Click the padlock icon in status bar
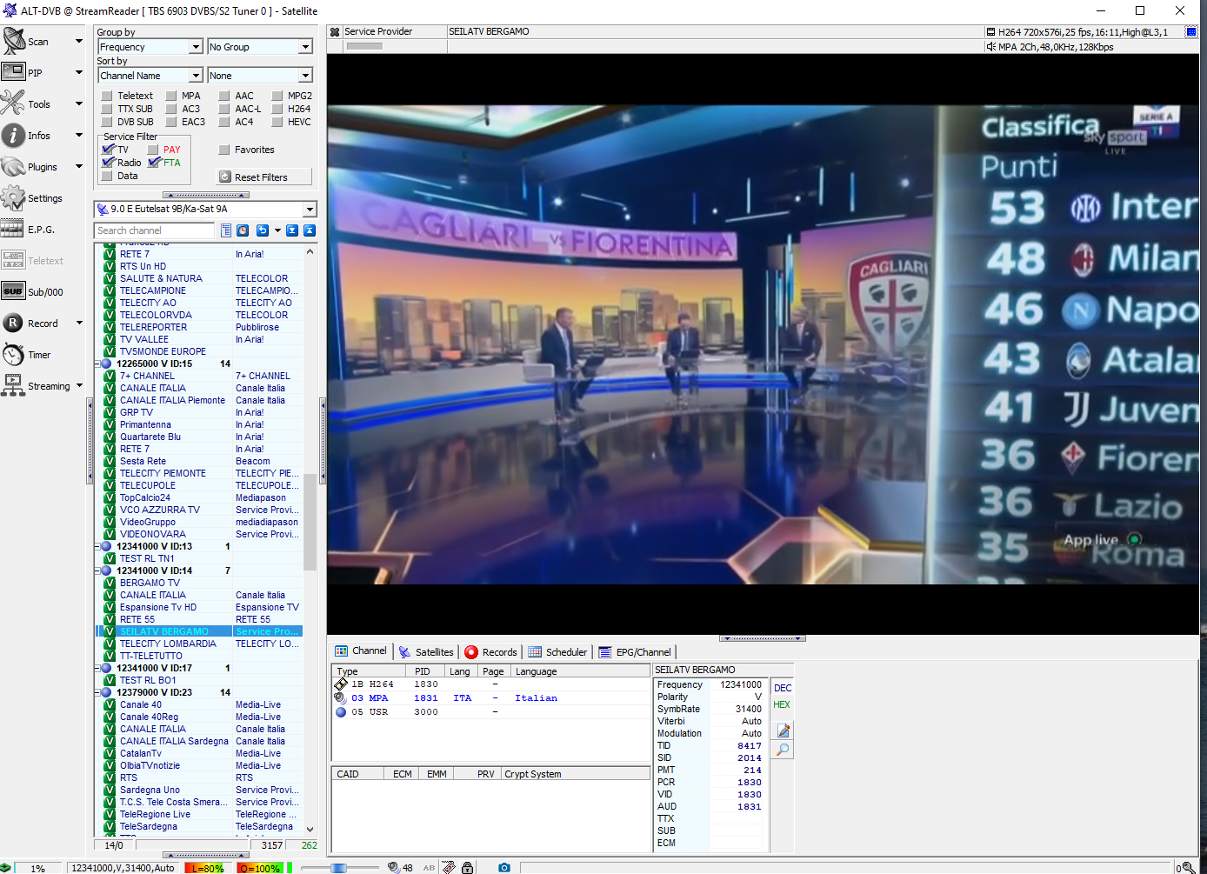 pyautogui.click(x=468, y=867)
